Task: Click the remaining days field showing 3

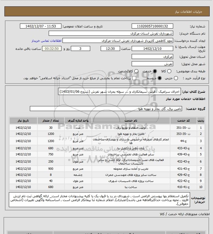Action: [80, 48]
